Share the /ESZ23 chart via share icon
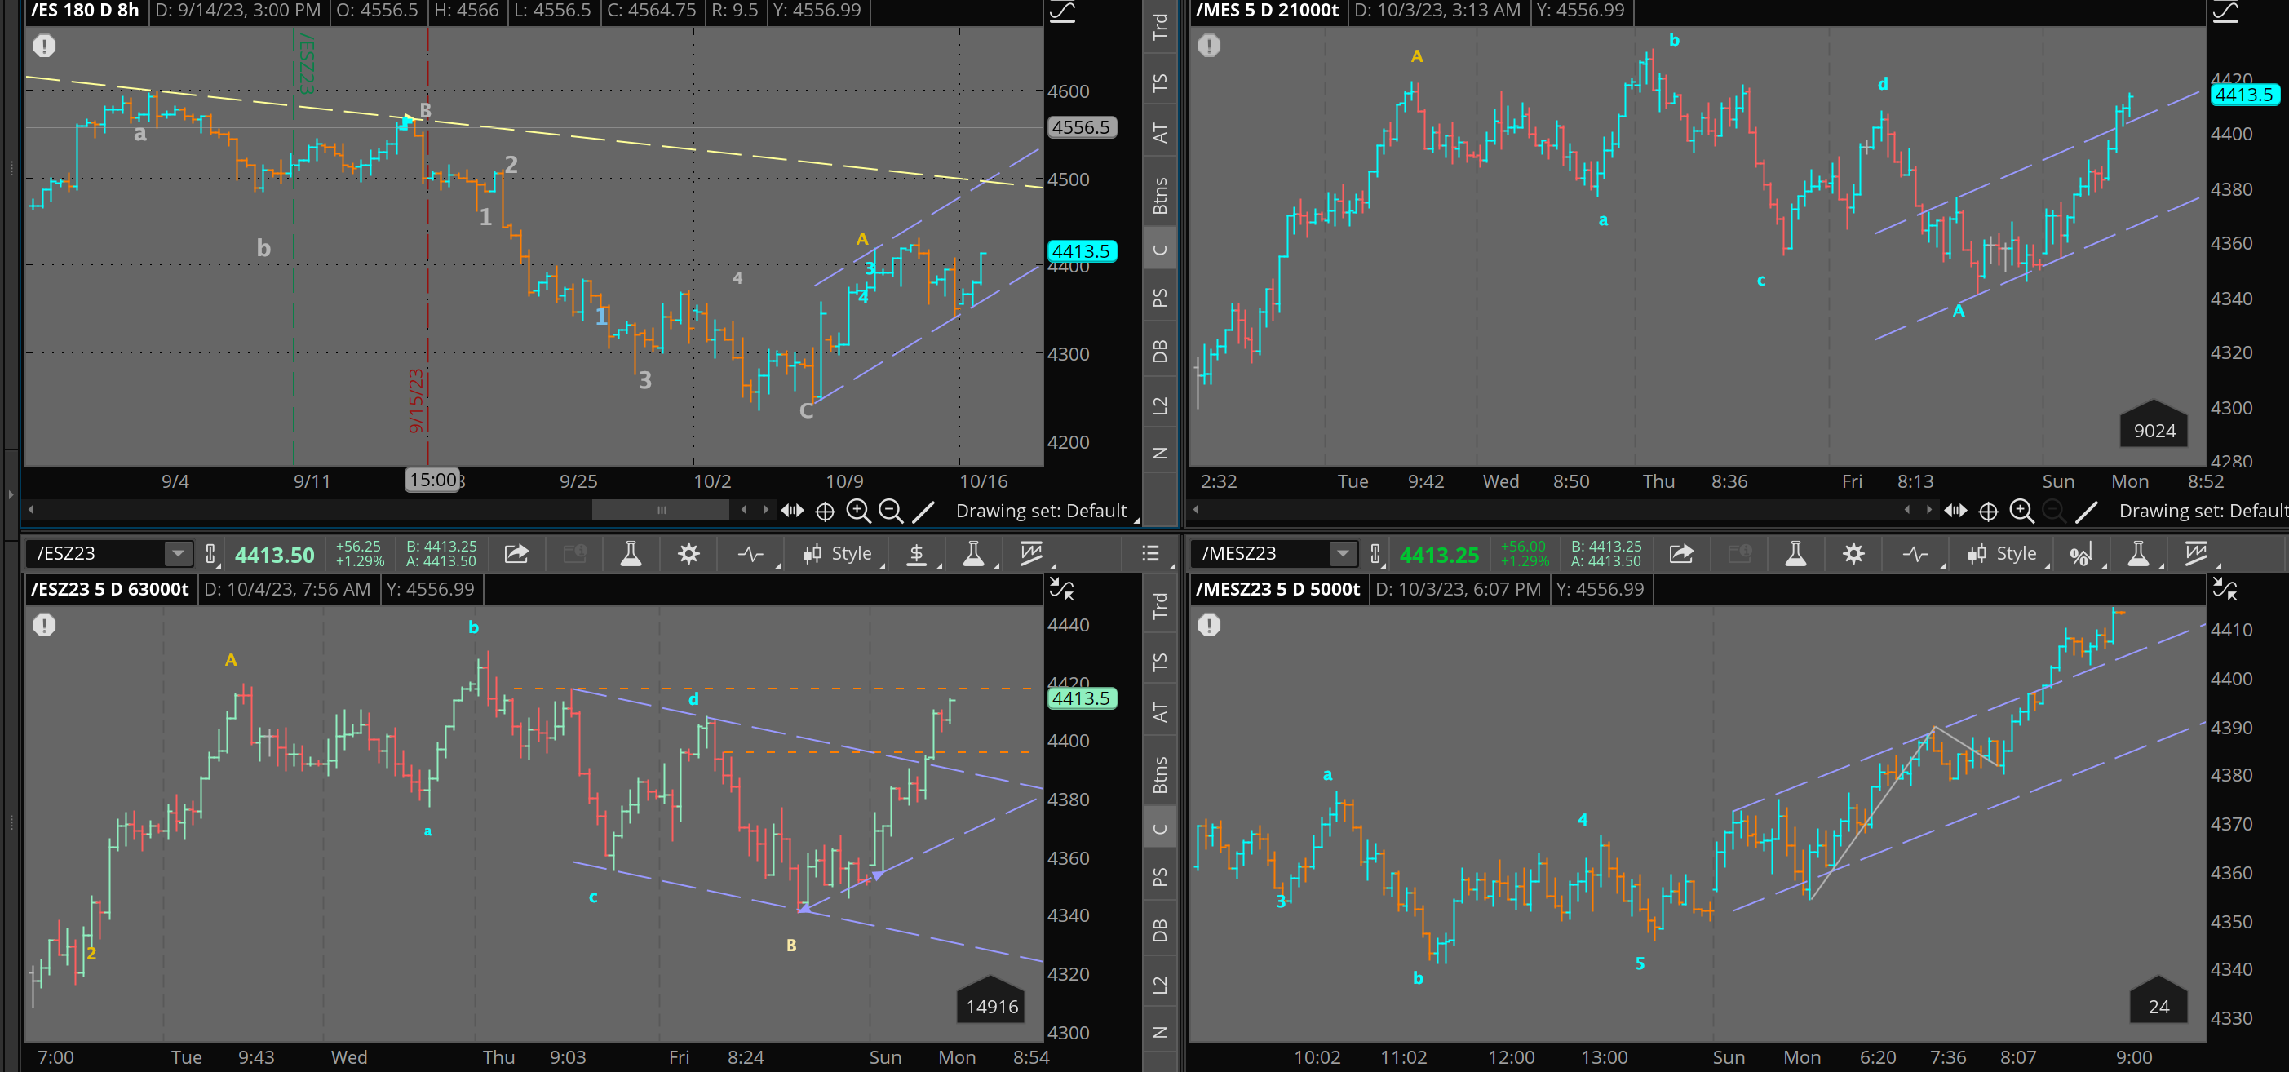2289x1072 pixels. pyautogui.click(x=516, y=554)
